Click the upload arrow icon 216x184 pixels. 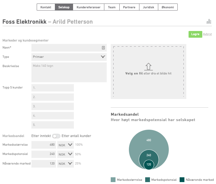(x=148, y=67)
